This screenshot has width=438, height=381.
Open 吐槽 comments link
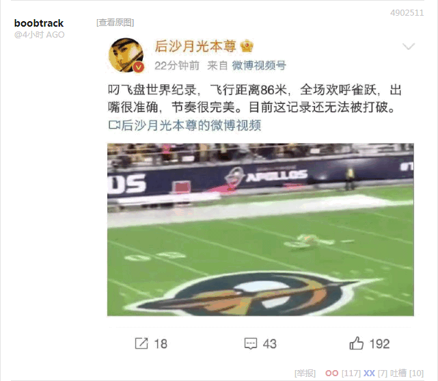click(398, 373)
